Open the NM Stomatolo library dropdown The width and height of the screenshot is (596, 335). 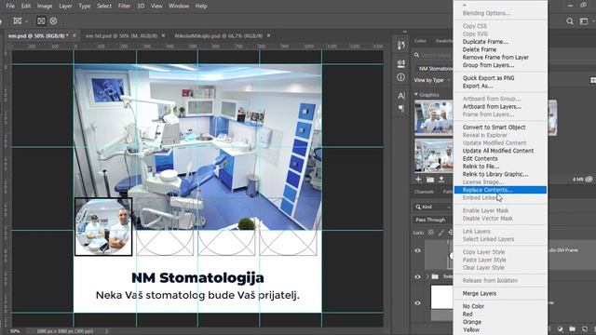[435, 69]
